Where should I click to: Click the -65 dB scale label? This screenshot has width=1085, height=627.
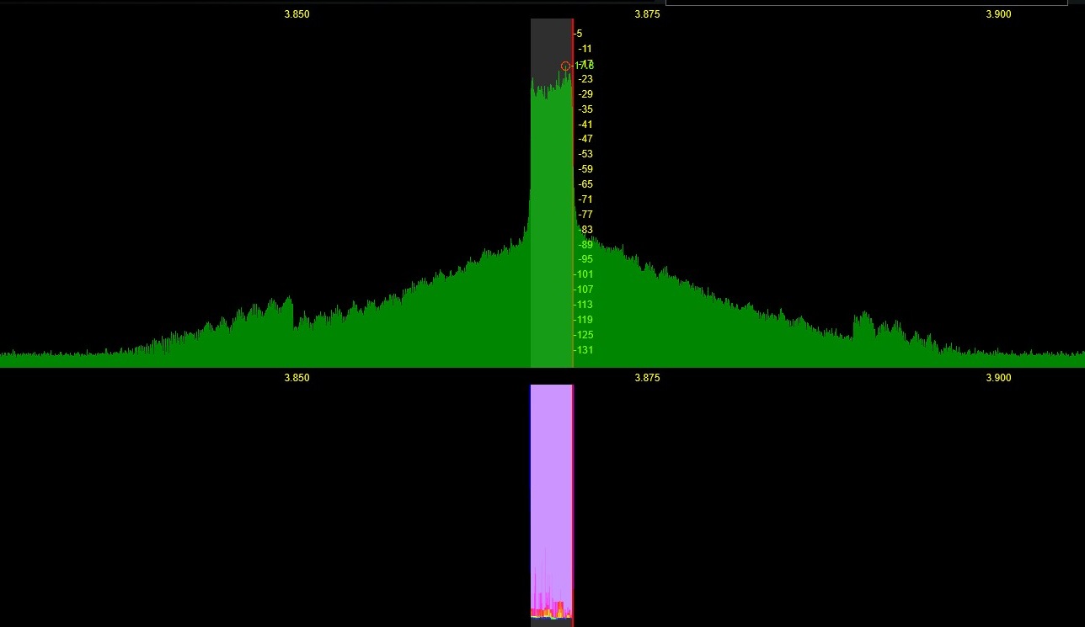(585, 184)
